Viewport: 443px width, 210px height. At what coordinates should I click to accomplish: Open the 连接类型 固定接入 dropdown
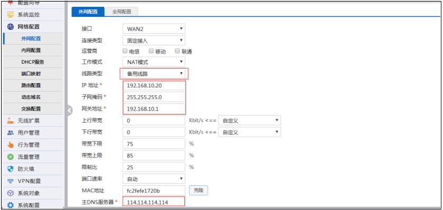pyautogui.click(x=154, y=40)
